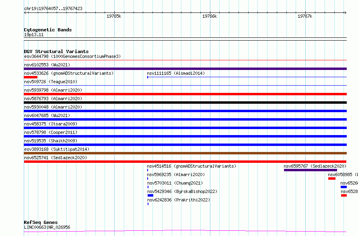Click the purple nsv6102553 variant bar
Screen dimensions: 358x236
click(185, 69)
